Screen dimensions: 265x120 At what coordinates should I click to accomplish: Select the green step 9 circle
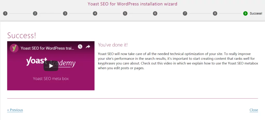pyautogui.click(x=245, y=13)
